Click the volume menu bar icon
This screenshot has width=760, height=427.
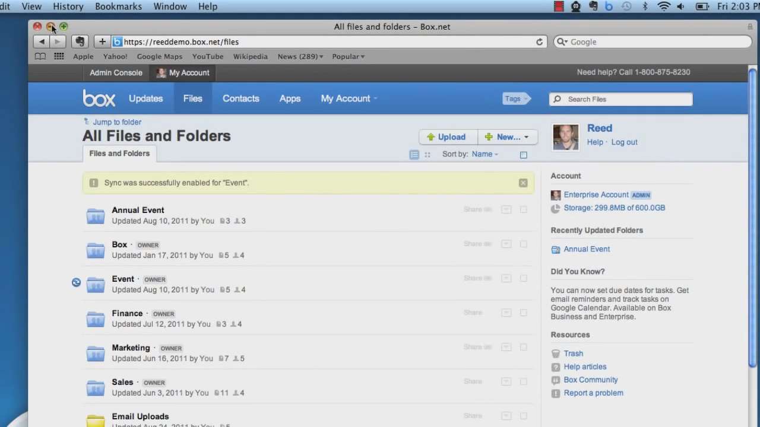point(680,7)
